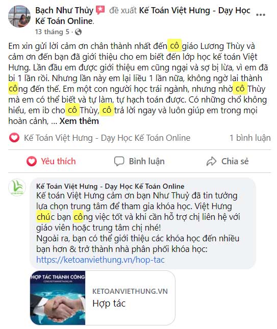The image size is (277, 329).
Task: Expand the post with Xem thêm
Action: click(x=79, y=121)
